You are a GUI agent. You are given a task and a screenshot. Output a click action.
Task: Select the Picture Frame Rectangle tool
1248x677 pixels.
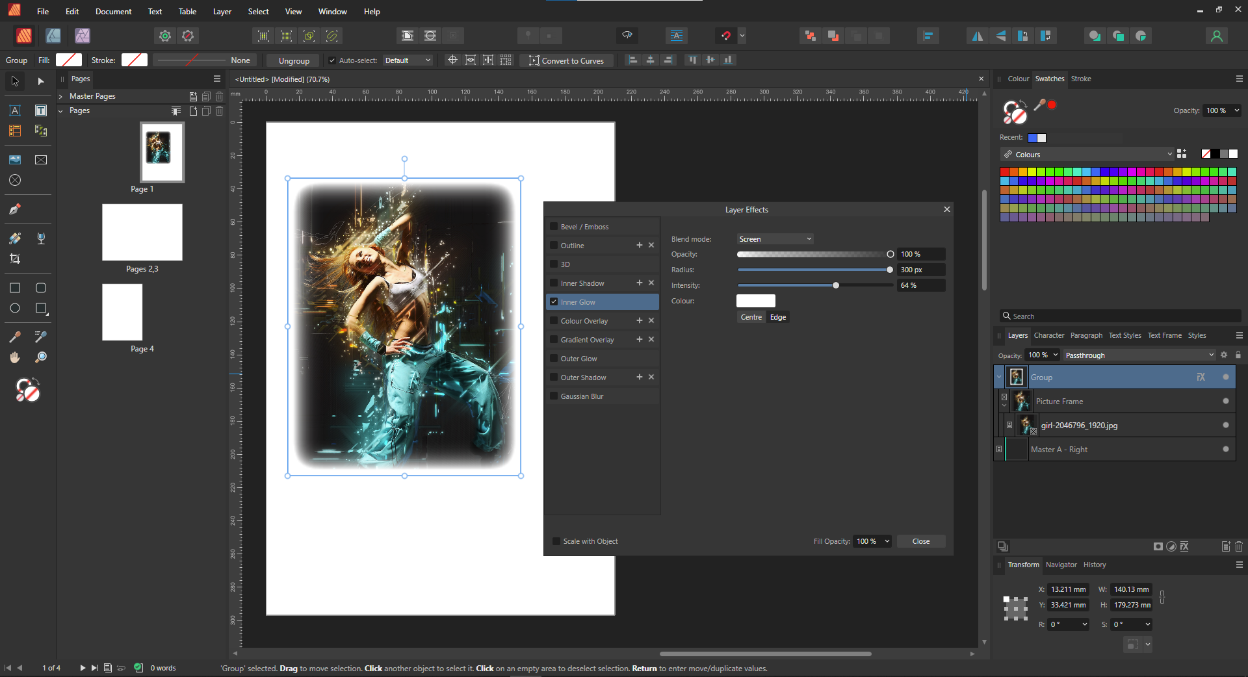40,159
